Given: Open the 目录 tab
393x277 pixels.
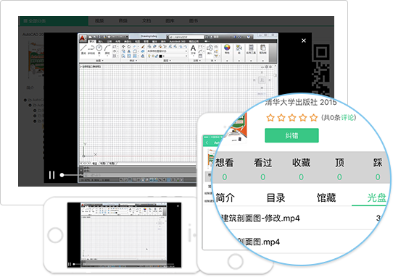Looking at the screenshot, I should (x=276, y=197).
